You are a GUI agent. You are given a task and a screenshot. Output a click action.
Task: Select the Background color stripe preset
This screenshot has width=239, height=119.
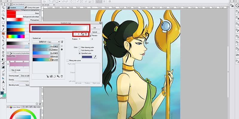pos(23,17)
